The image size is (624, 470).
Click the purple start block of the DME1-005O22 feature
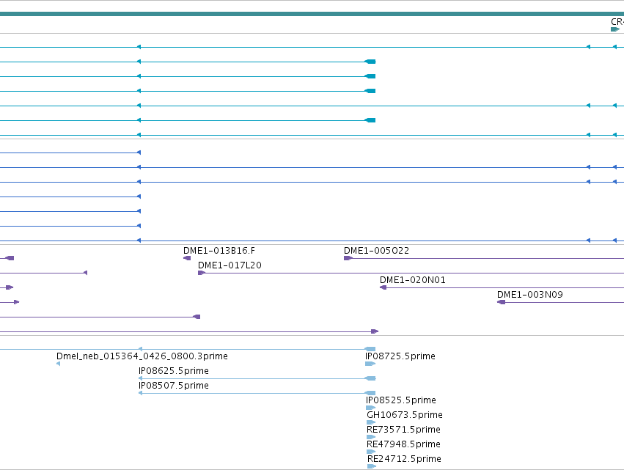pos(348,258)
